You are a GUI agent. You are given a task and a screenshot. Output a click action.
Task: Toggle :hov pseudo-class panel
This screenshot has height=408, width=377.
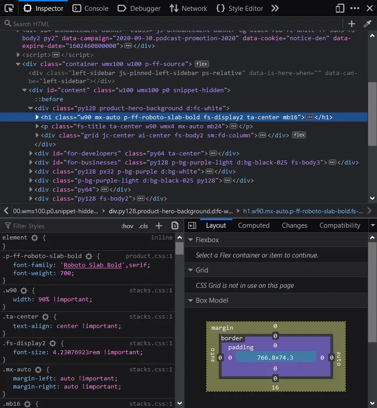pyautogui.click(x=127, y=226)
